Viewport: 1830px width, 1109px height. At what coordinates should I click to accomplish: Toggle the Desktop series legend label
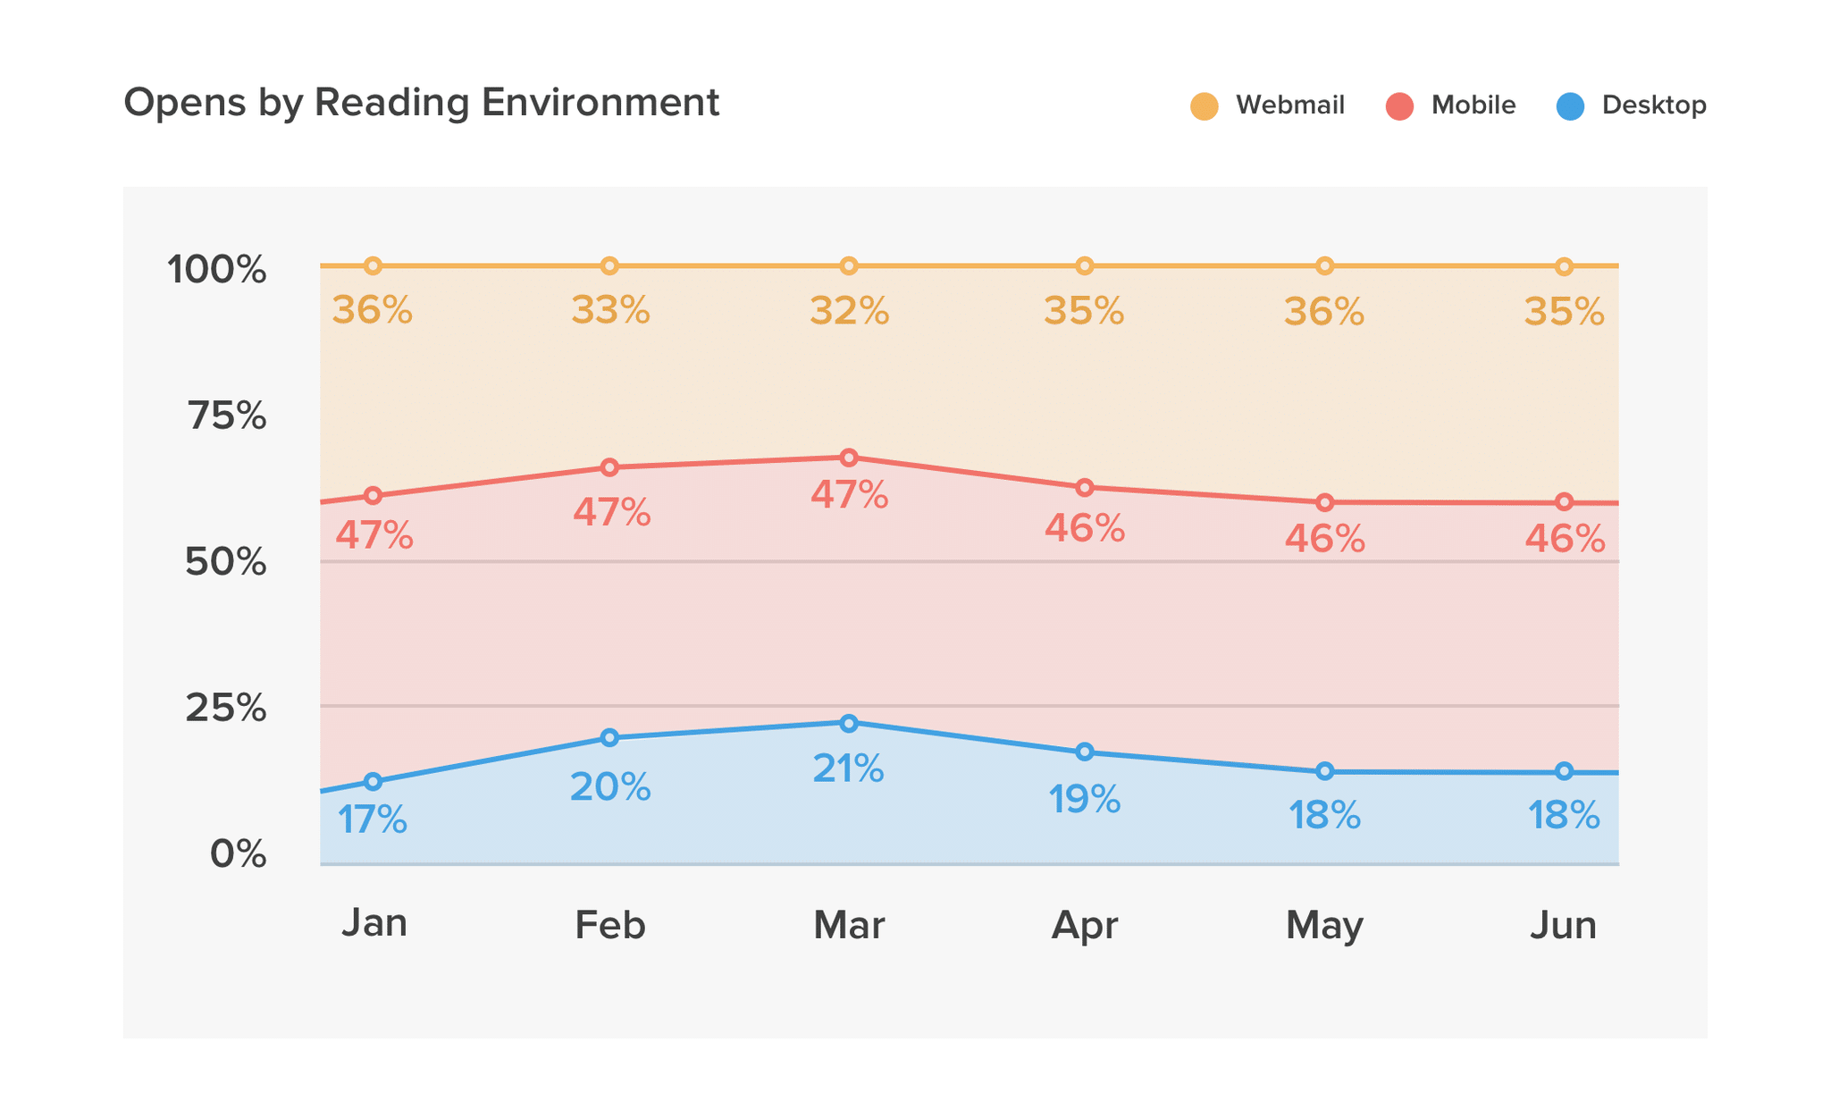click(x=1653, y=105)
